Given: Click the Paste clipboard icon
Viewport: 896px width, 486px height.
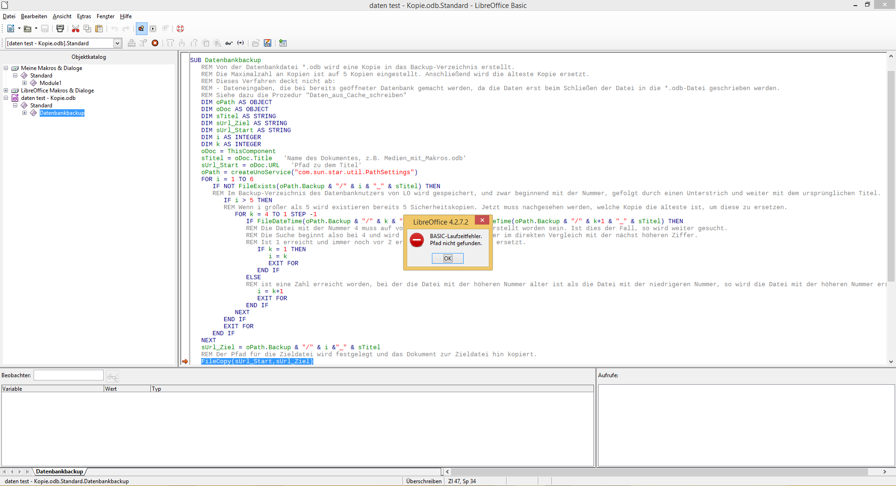Looking at the screenshot, I should click(99, 28).
